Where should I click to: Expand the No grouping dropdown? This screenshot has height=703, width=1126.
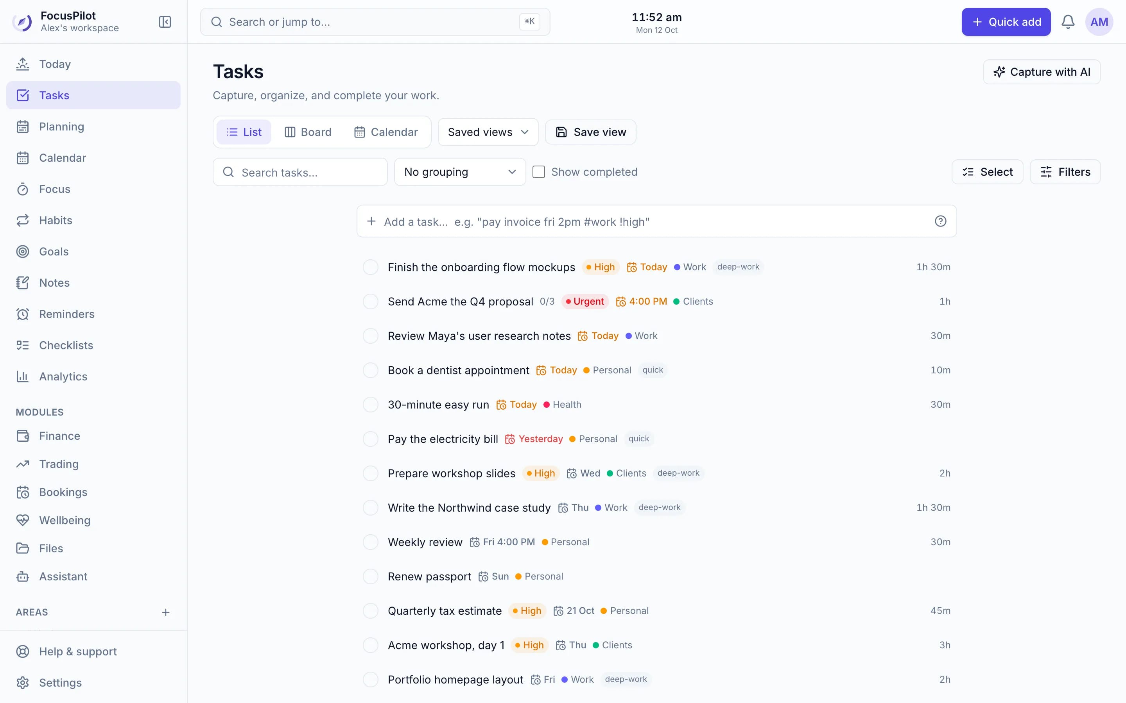(460, 172)
